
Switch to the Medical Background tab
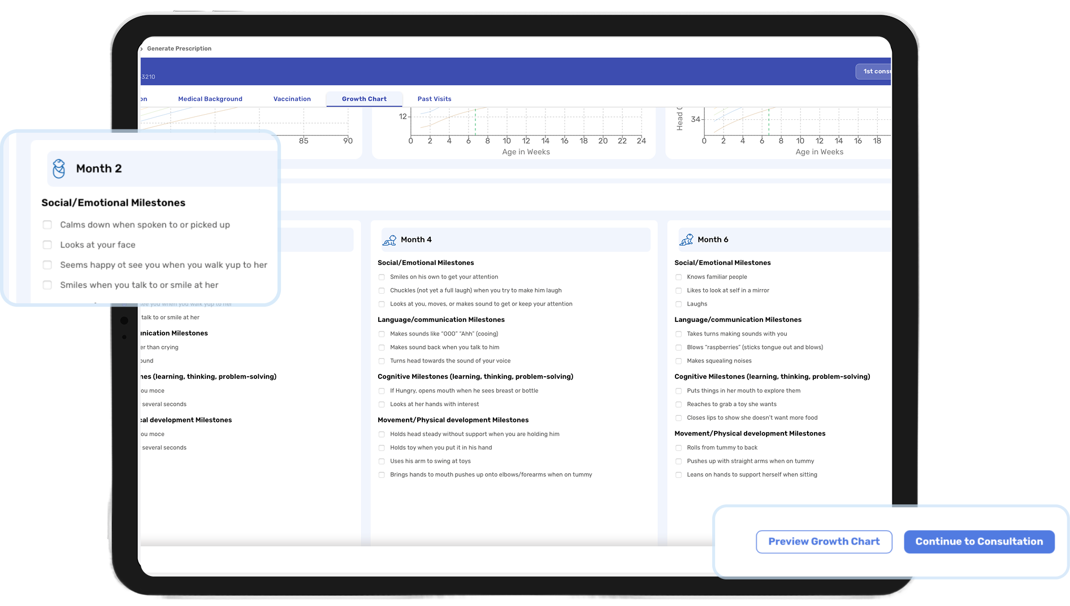[210, 99]
